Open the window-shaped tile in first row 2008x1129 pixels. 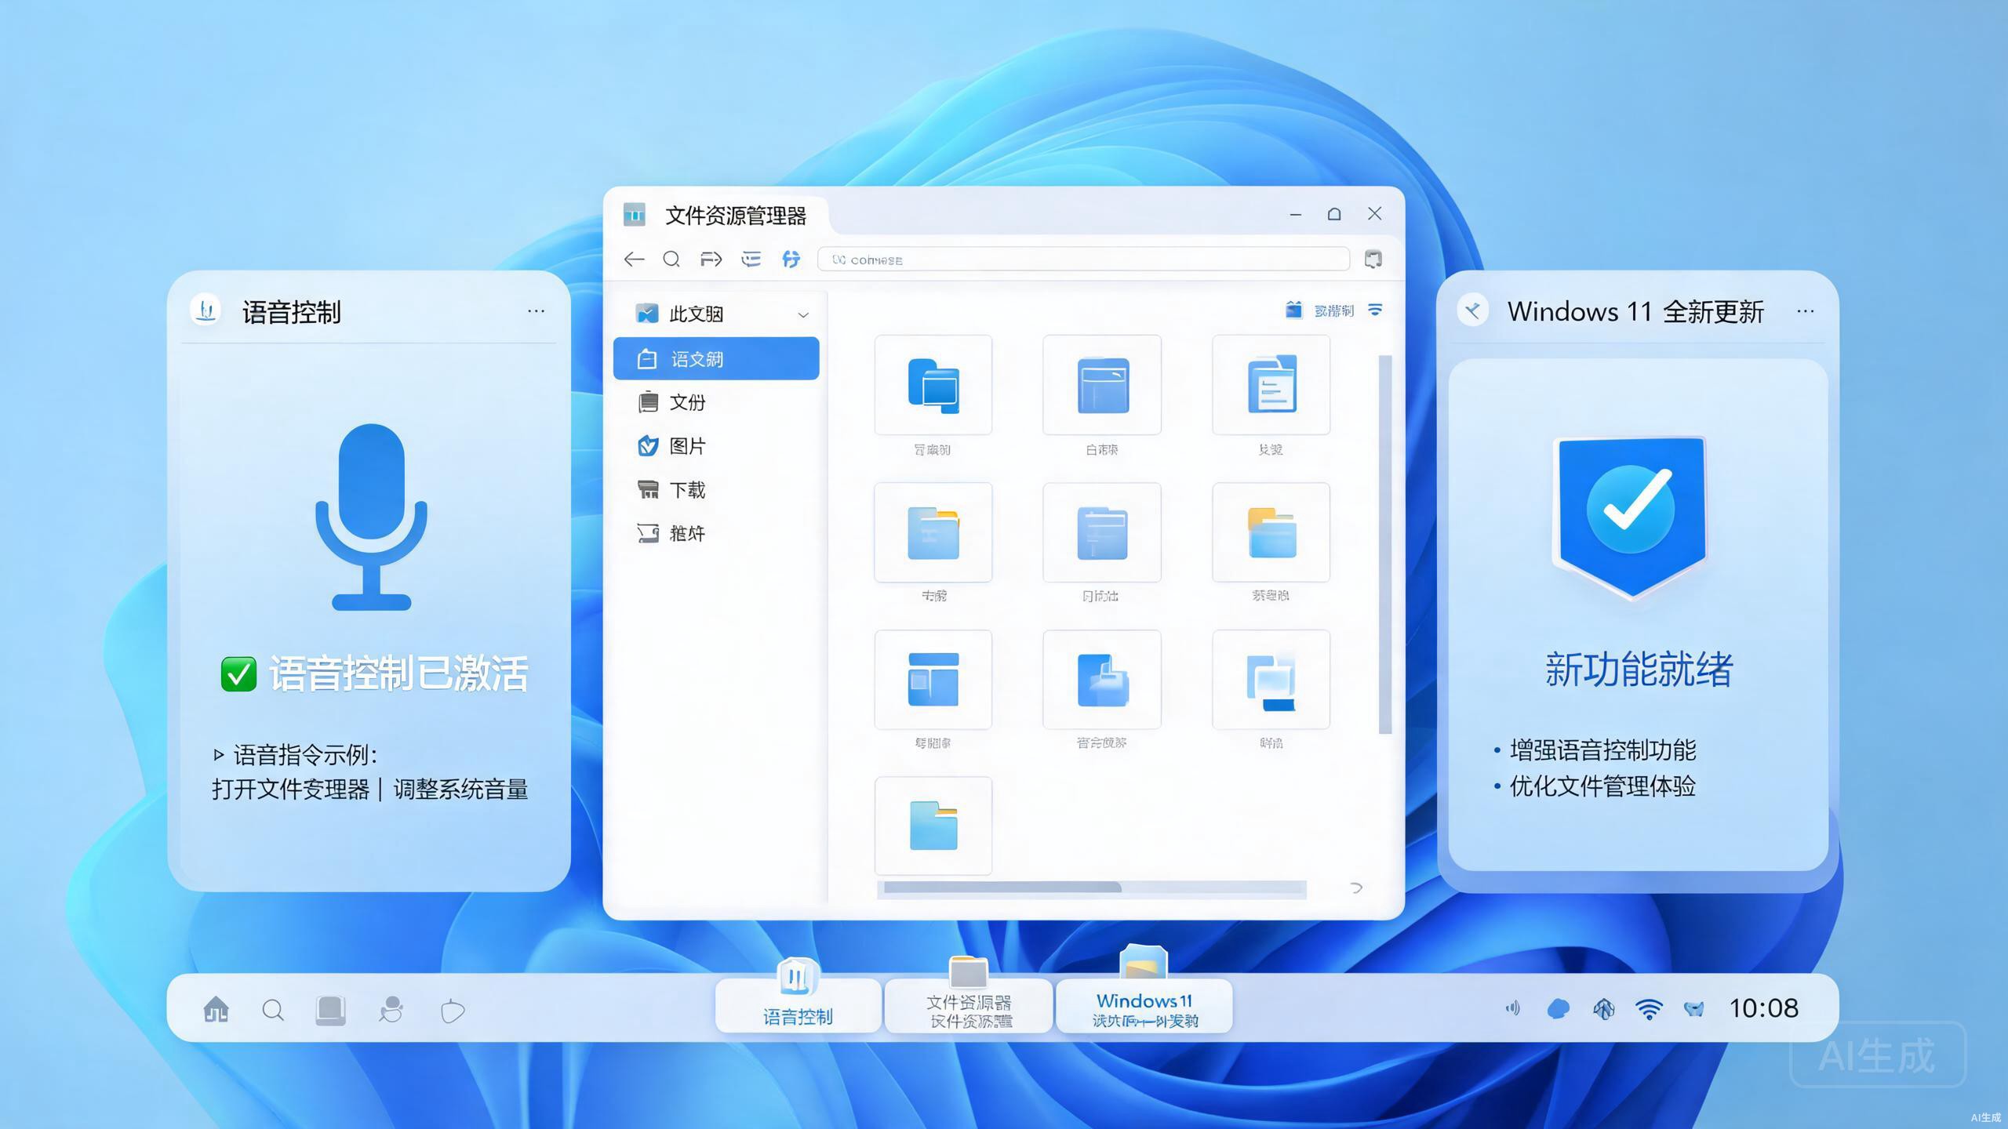tap(1101, 385)
